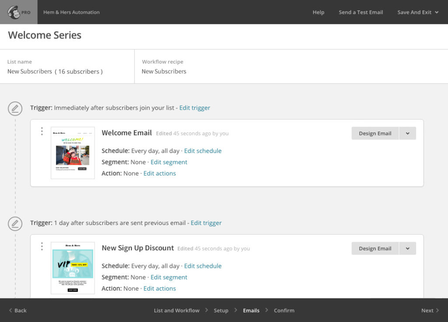Click the Welcome Series heading
This screenshot has width=448, height=322.
point(45,35)
